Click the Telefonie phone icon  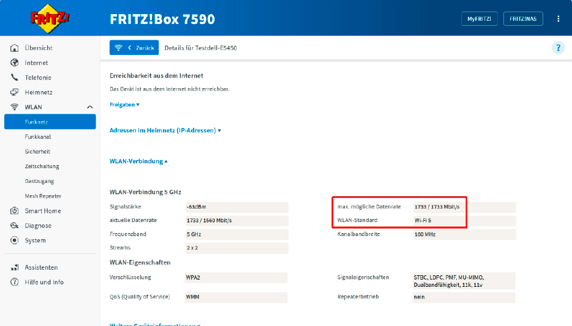pos(14,77)
